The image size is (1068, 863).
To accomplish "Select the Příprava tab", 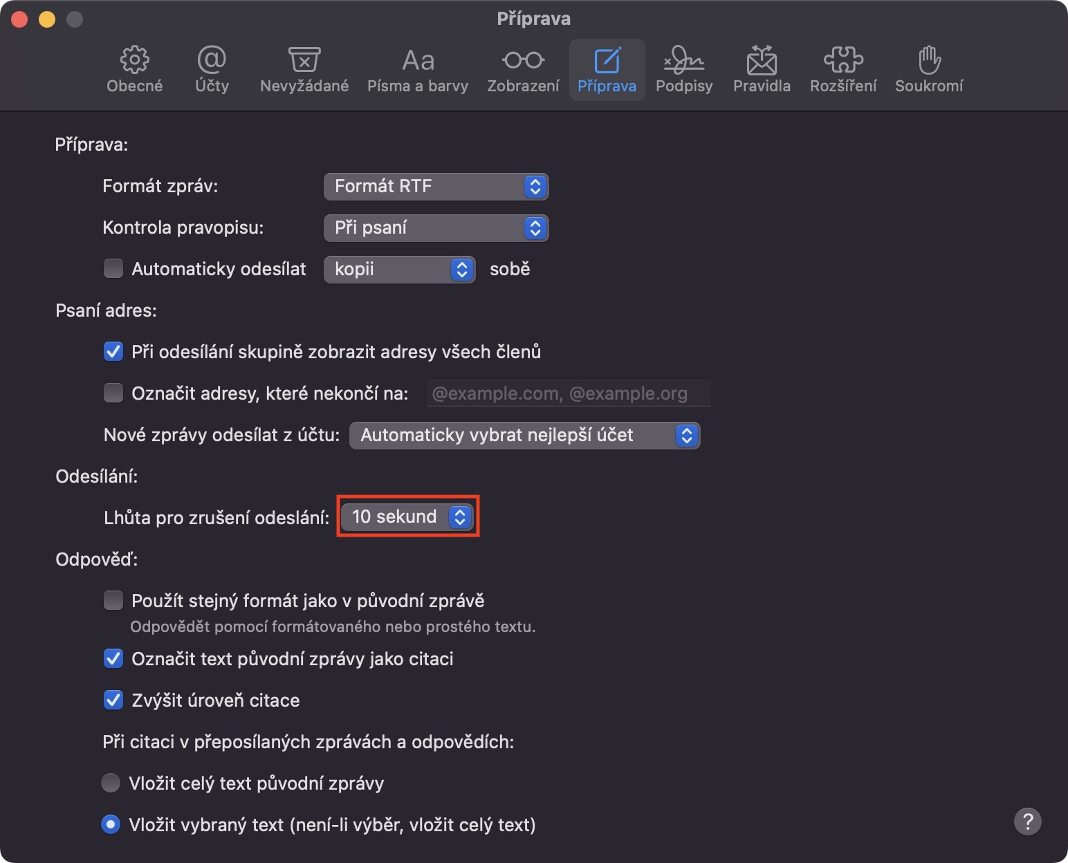I will tap(607, 70).
